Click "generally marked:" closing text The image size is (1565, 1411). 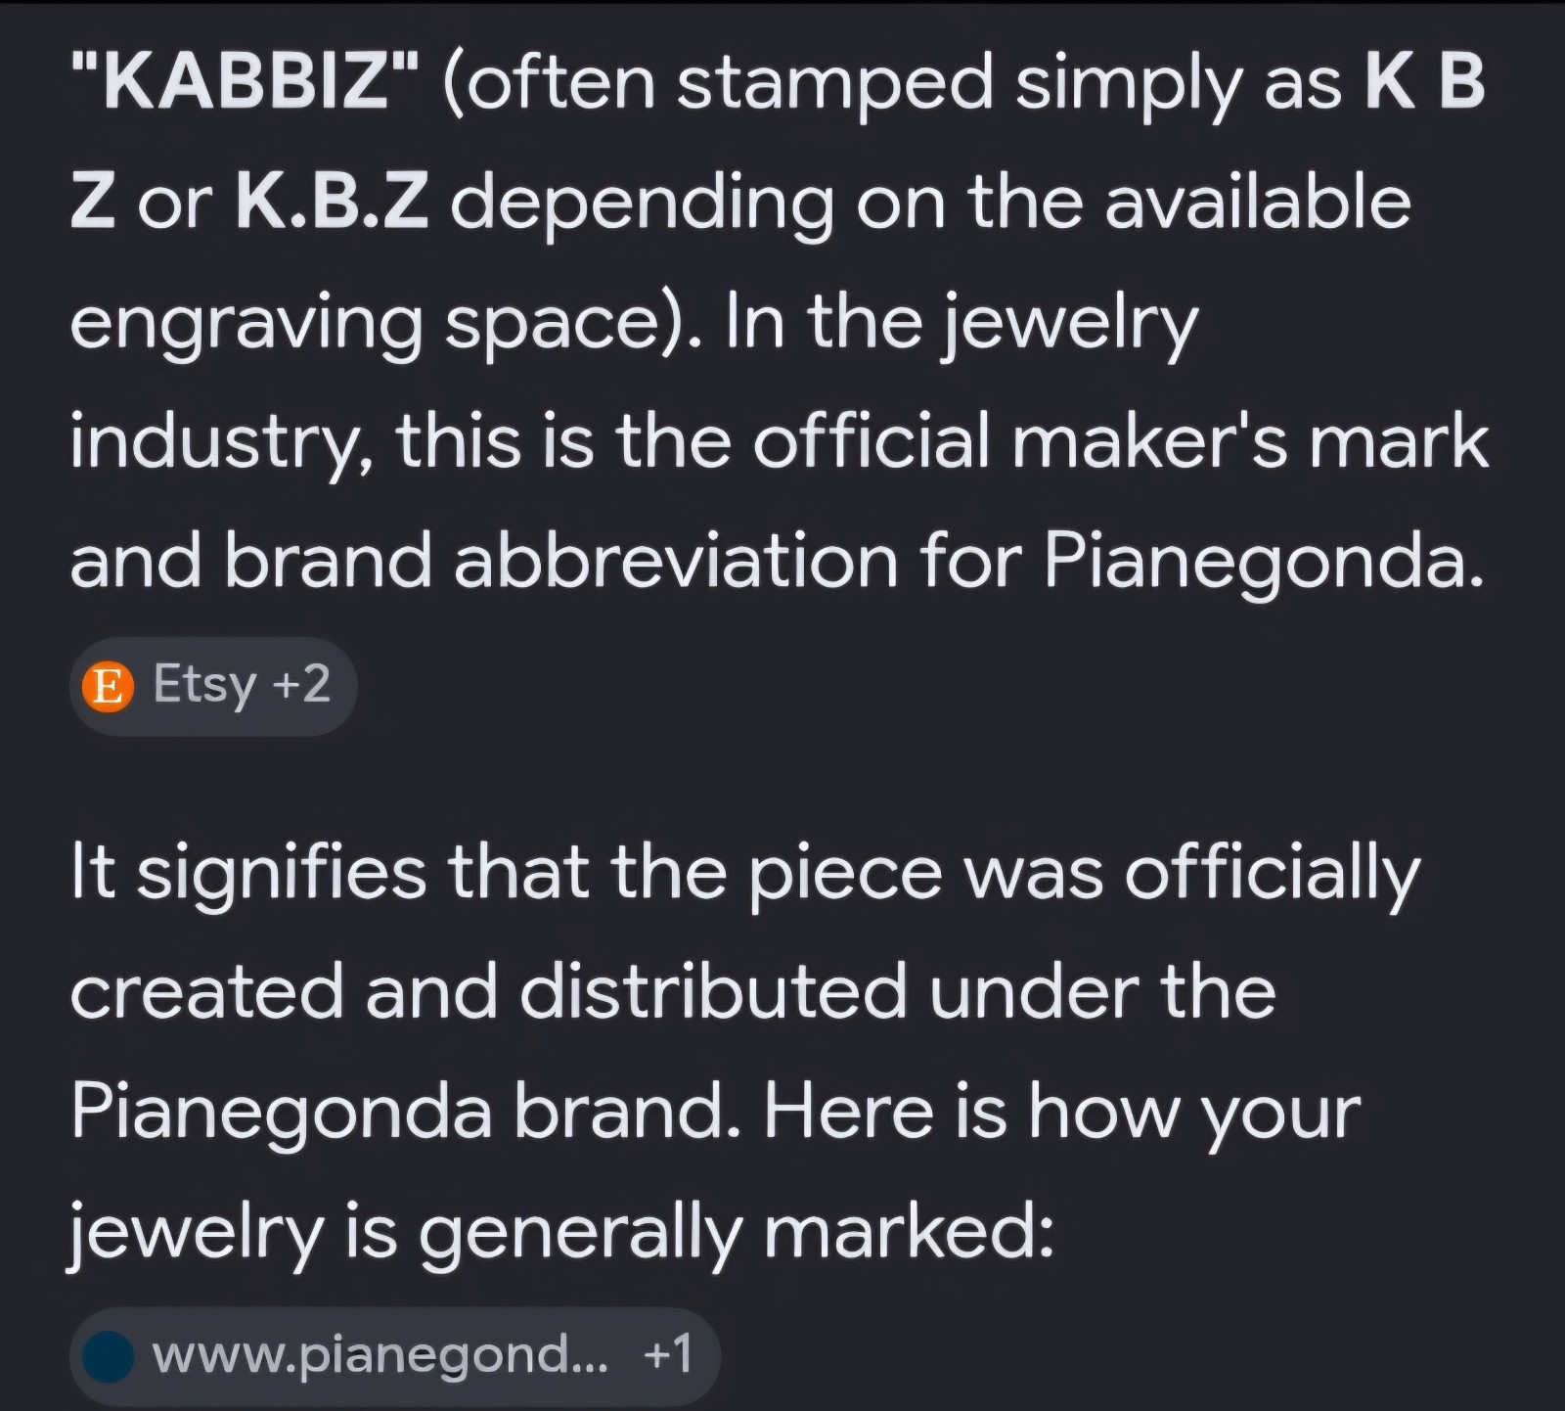click(x=737, y=1231)
